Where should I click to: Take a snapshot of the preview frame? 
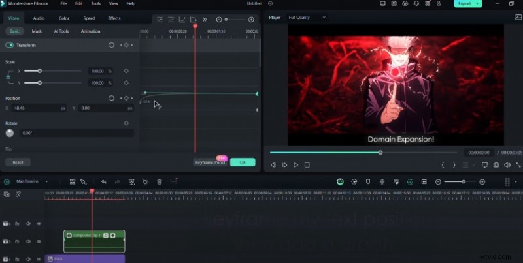coord(496,165)
